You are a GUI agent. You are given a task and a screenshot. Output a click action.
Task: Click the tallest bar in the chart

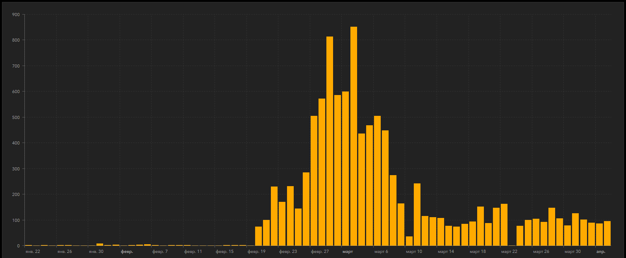354,136
